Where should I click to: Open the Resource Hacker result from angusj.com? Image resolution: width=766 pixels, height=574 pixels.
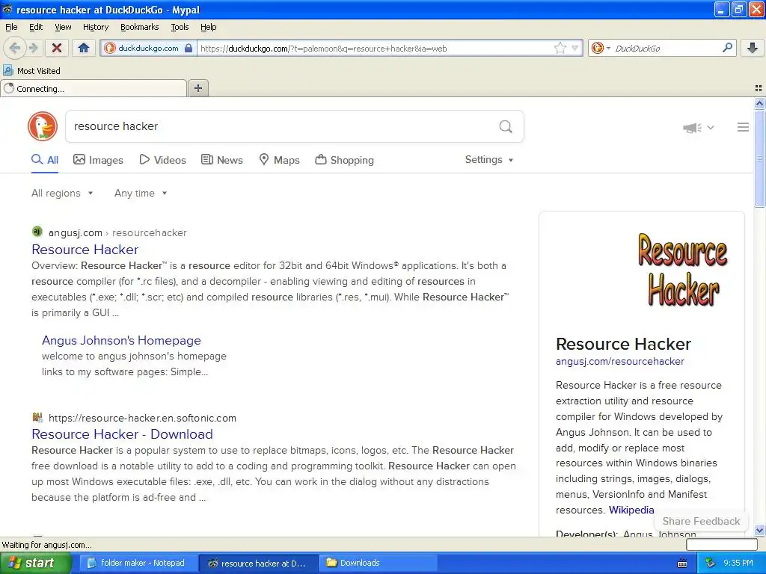coord(85,250)
